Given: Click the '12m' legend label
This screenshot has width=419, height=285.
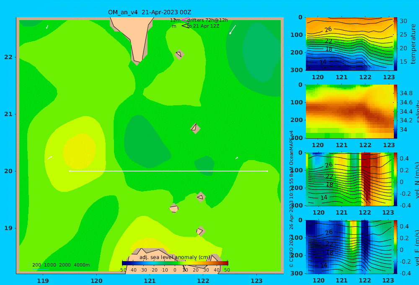Looking at the screenshot, I should tap(175, 20).
